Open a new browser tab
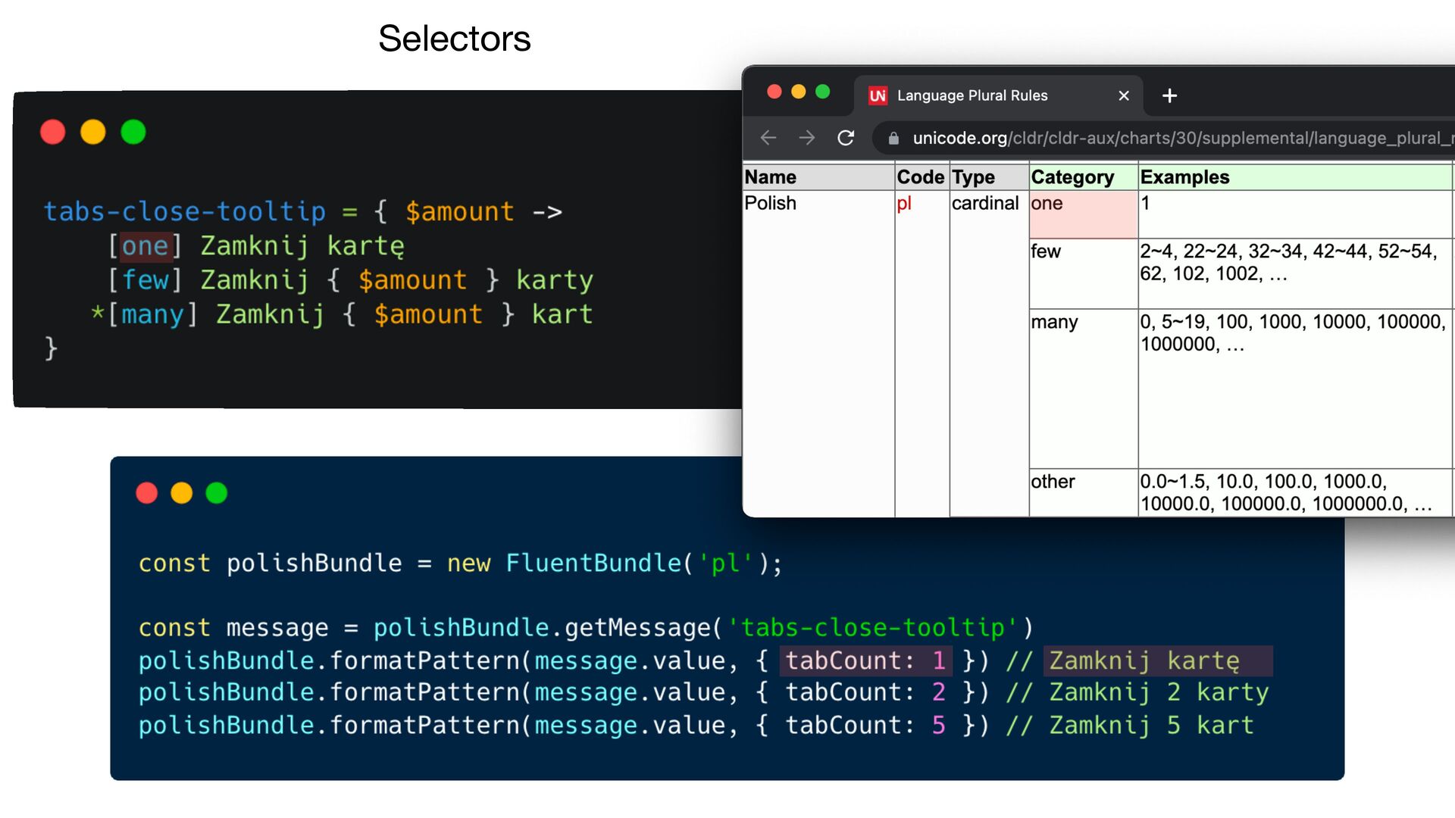This screenshot has width=1455, height=818. pos(1169,95)
